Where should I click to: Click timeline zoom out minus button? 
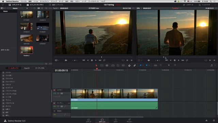[x=161, y=65]
